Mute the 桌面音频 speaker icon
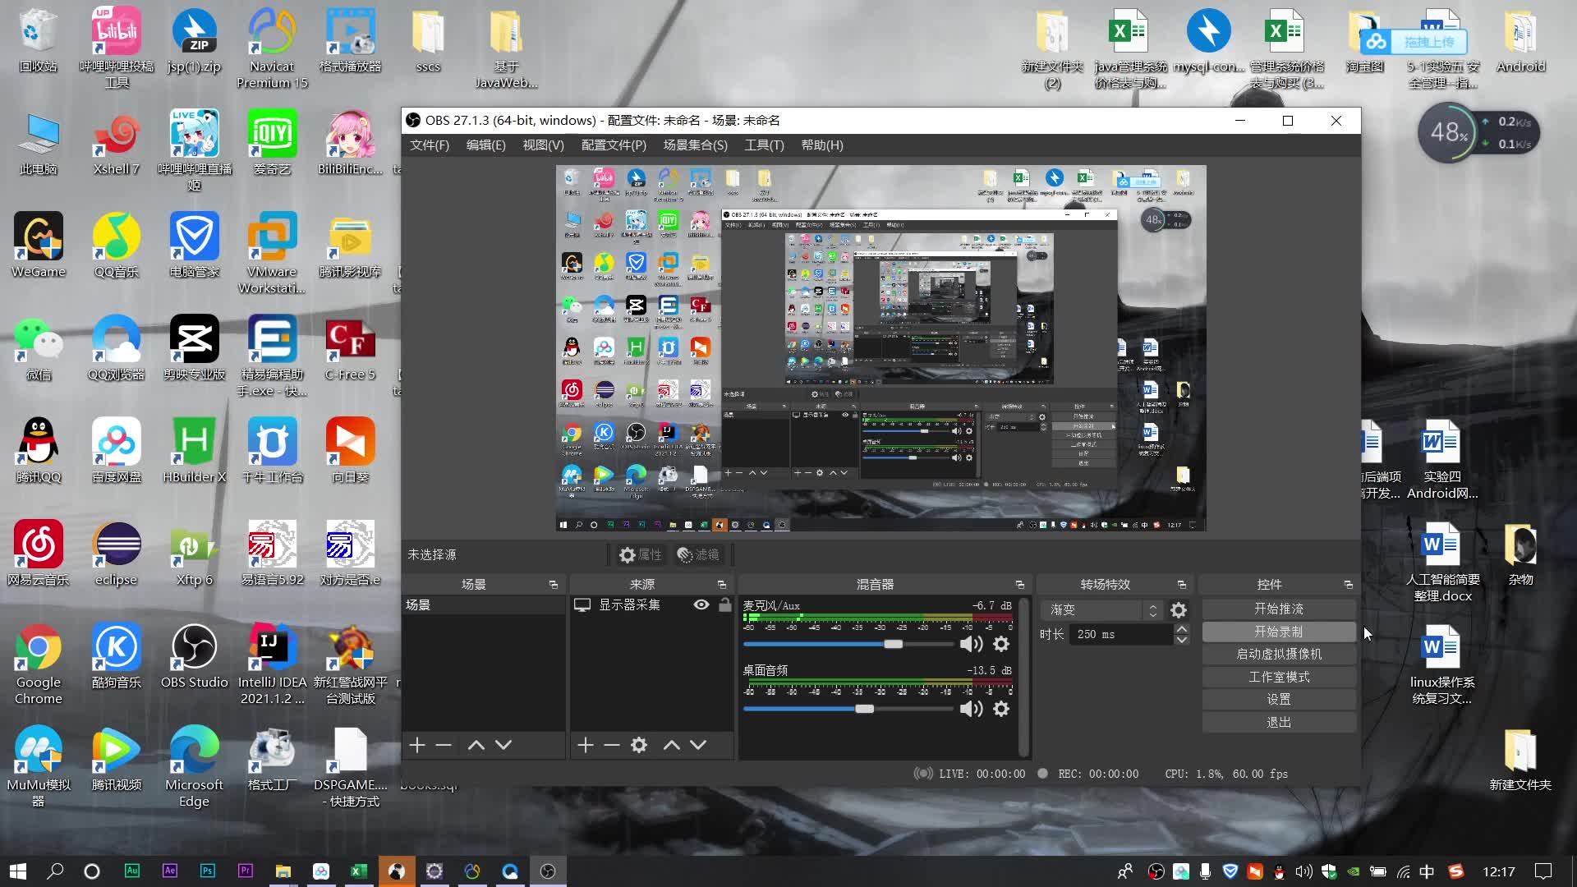 (x=971, y=709)
